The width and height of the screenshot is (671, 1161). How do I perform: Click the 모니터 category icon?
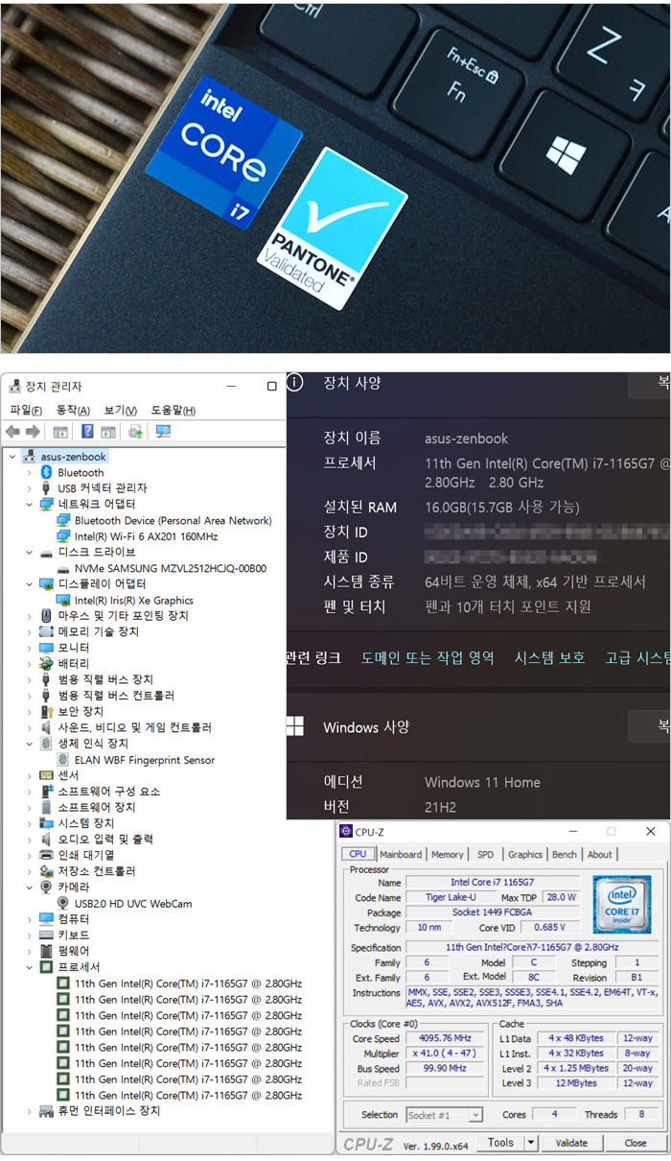pyautogui.click(x=46, y=648)
